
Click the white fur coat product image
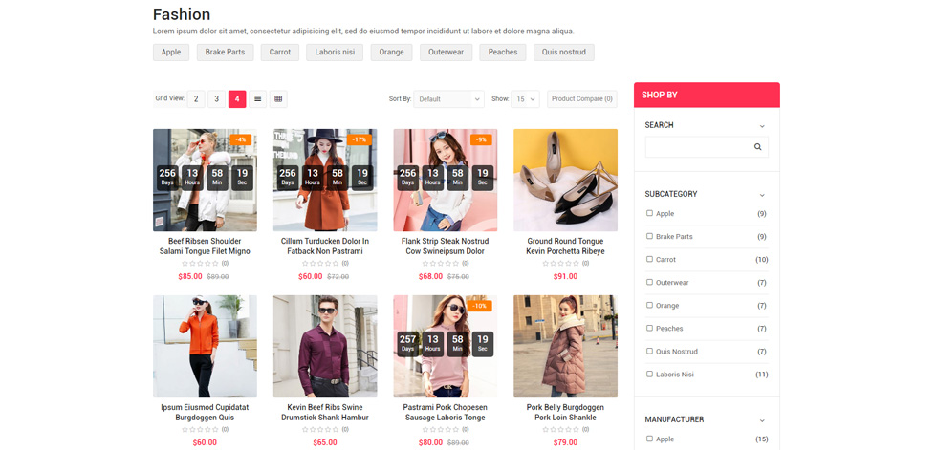point(205,181)
